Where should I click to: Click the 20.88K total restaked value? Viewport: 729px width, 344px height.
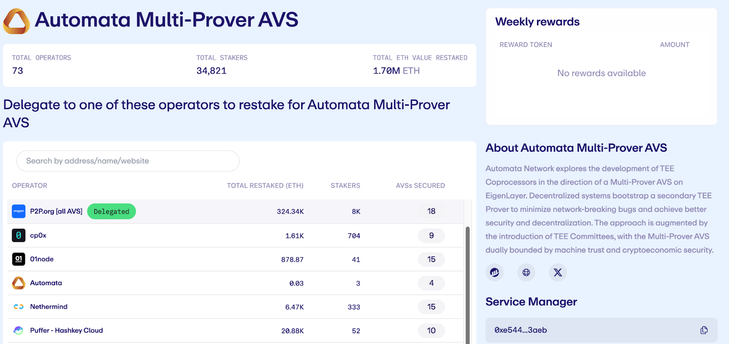click(x=293, y=331)
